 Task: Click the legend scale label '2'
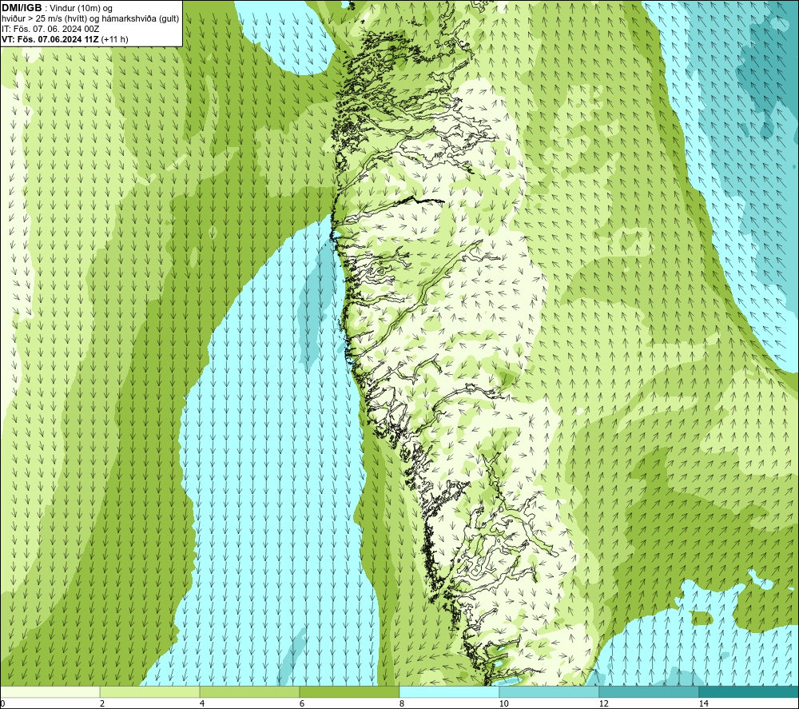pos(102,704)
